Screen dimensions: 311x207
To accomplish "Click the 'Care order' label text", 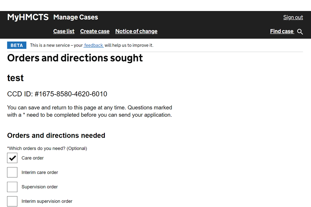I will (x=33, y=158).
